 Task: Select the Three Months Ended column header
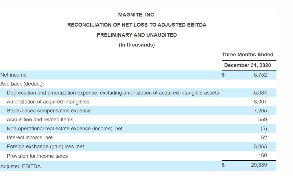248,55
